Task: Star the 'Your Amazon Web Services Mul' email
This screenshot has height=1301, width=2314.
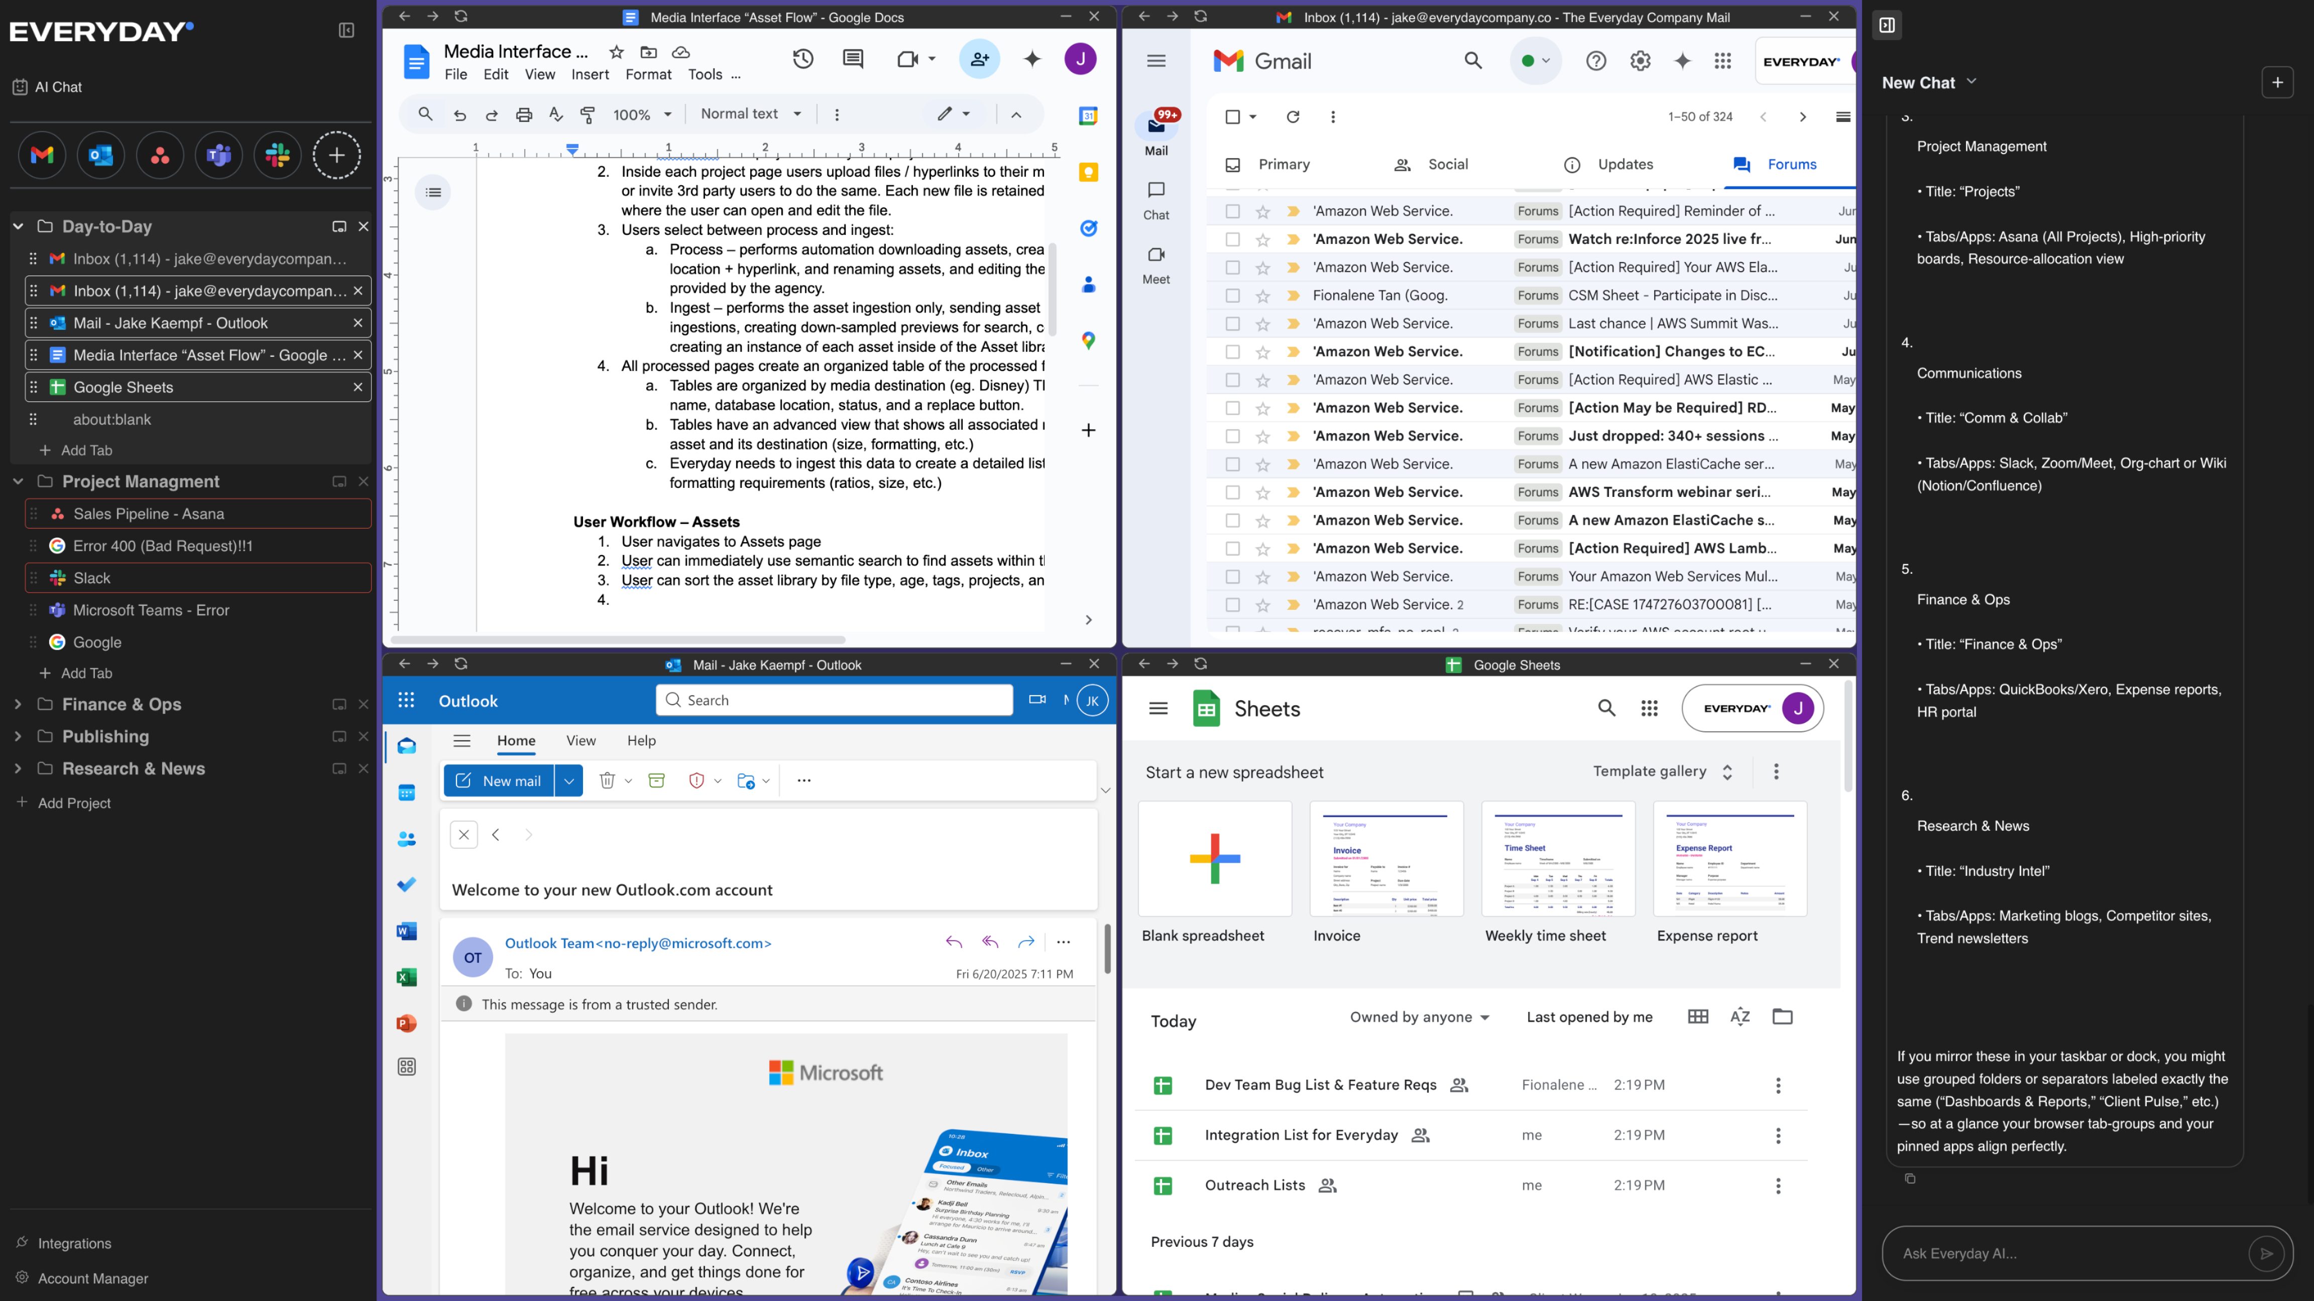Action: click(x=1263, y=576)
